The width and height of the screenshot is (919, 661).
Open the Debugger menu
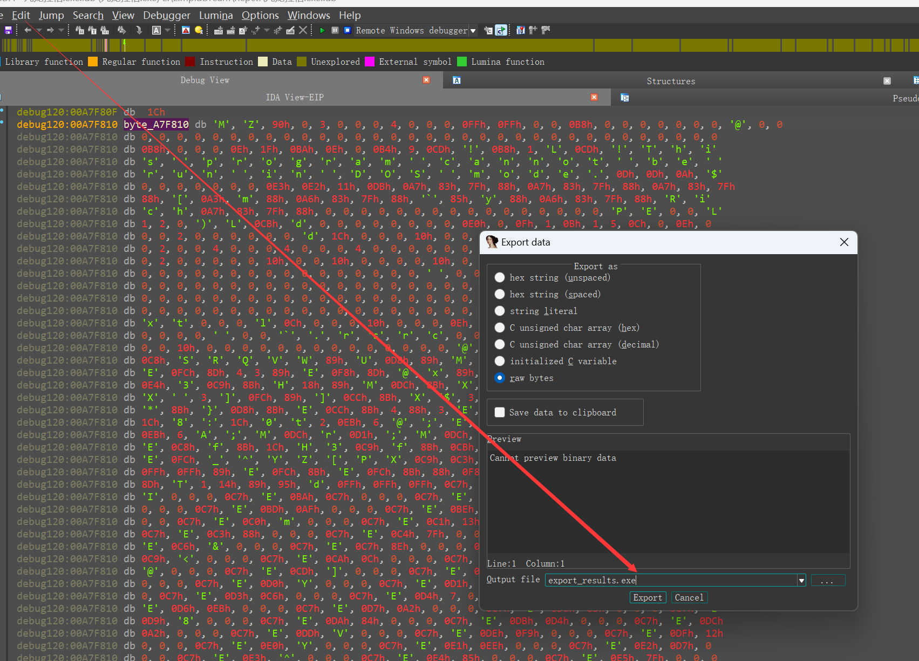coord(166,15)
